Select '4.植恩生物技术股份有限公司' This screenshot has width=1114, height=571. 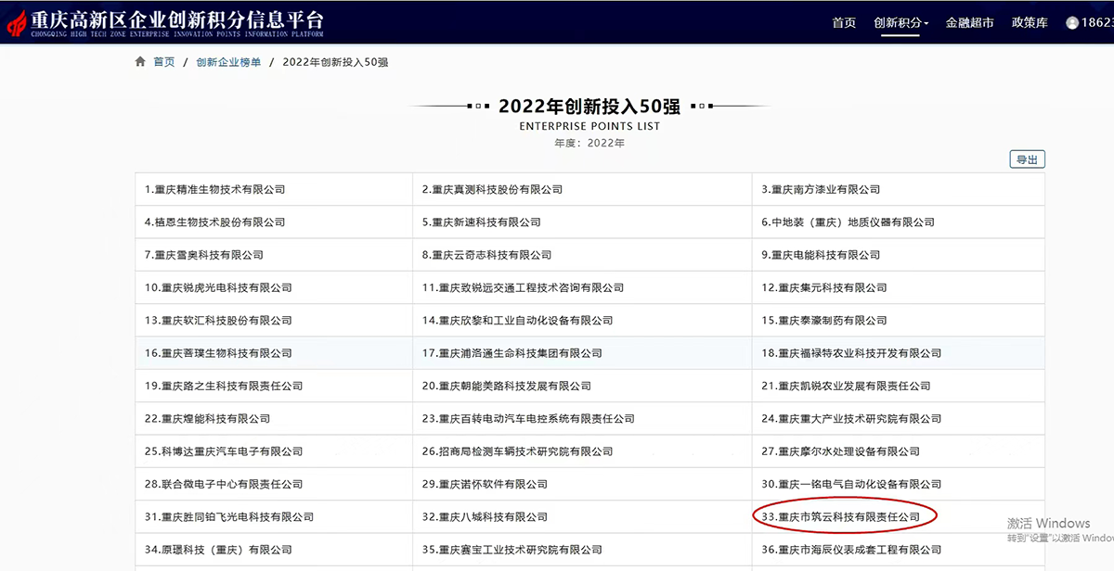pyautogui.click(x=214, y=222)
